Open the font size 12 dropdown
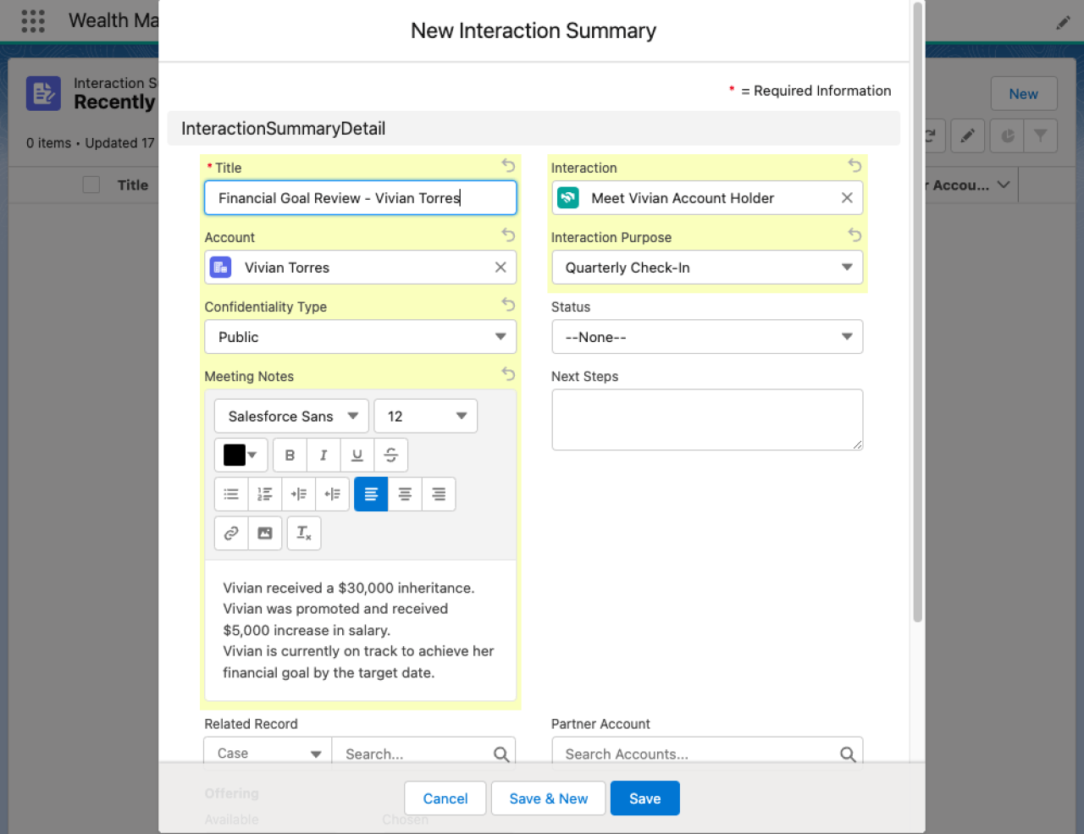Viewport: 1084px width, 834px height. 426,417
